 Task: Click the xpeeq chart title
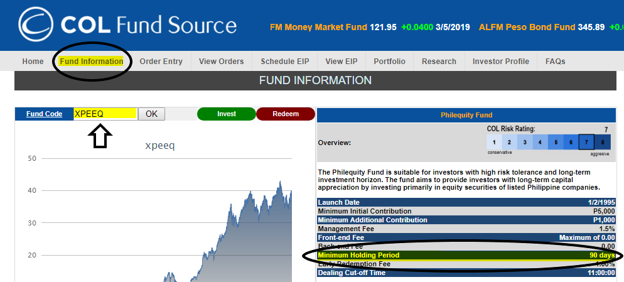click(160, 146)
